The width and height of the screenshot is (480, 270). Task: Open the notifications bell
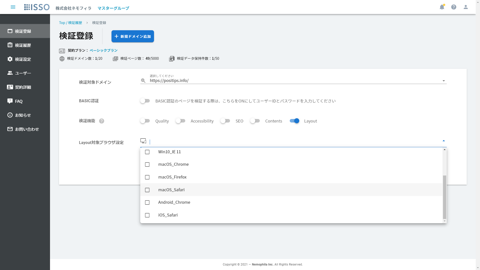click(x=442, y=7)
